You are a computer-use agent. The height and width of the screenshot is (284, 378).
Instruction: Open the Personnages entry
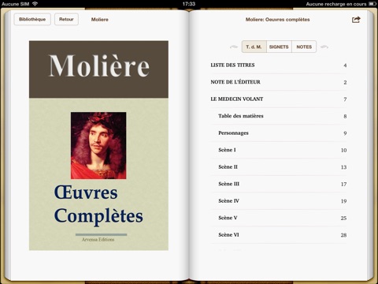point(279,133)
